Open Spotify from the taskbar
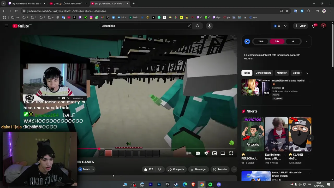This screenshot has height=188, width=334. click(210, 185)
